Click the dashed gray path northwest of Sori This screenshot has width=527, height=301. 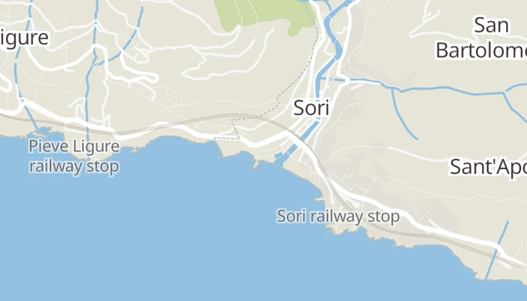[x=296, y=81]
